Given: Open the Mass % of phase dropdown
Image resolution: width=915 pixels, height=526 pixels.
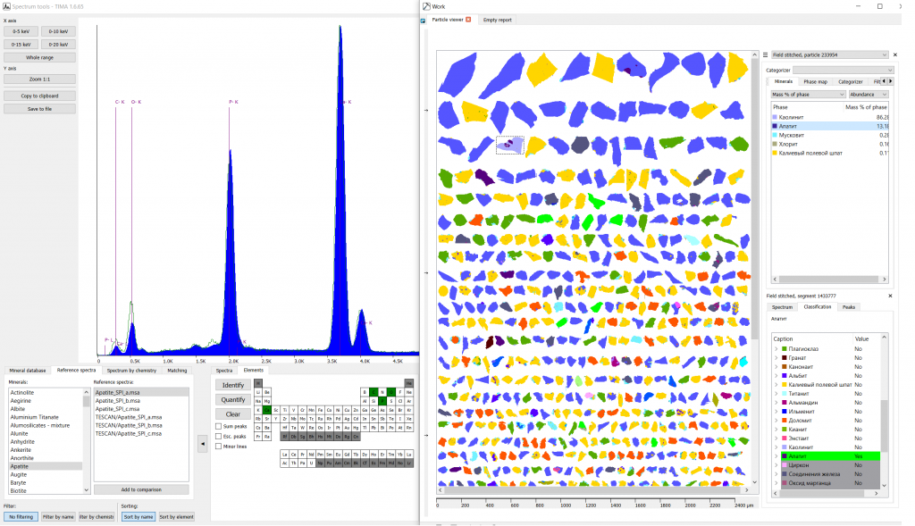Looking at the screenshot, I should (x=808, y=94).
